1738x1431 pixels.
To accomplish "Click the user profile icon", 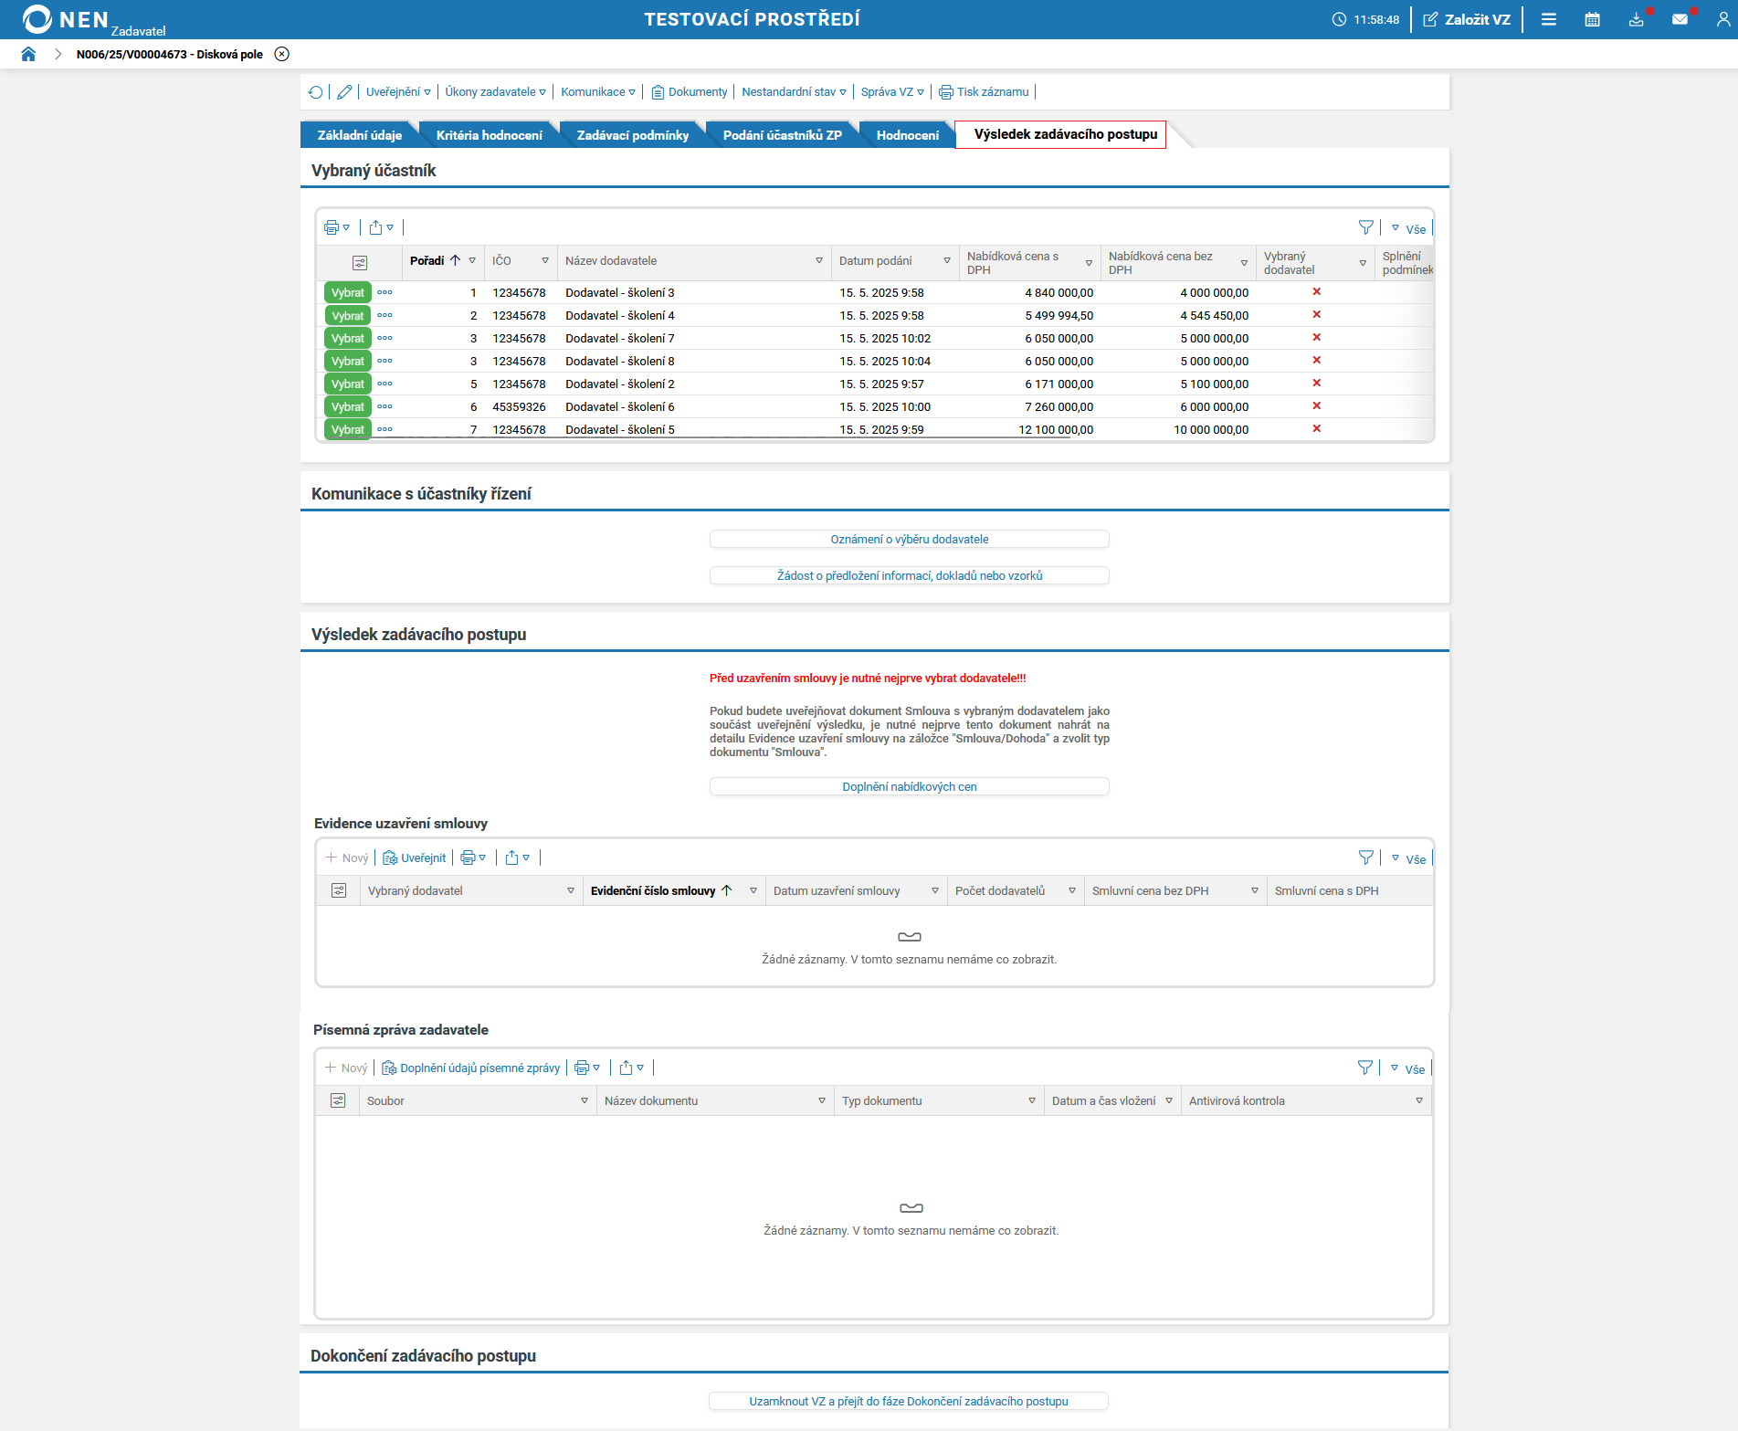I will coord(1722,19).
